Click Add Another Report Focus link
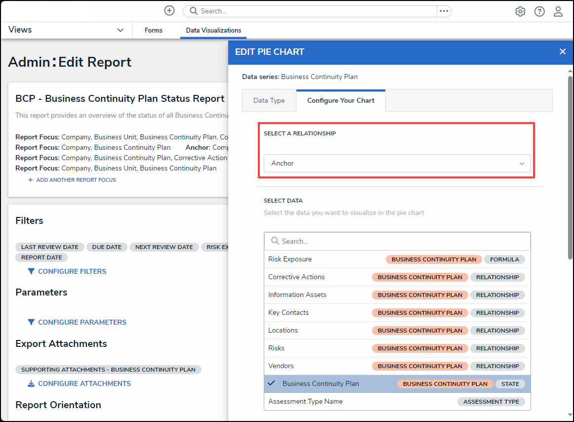The height and width of the screenshot is (422, 574). coord(76,180)
